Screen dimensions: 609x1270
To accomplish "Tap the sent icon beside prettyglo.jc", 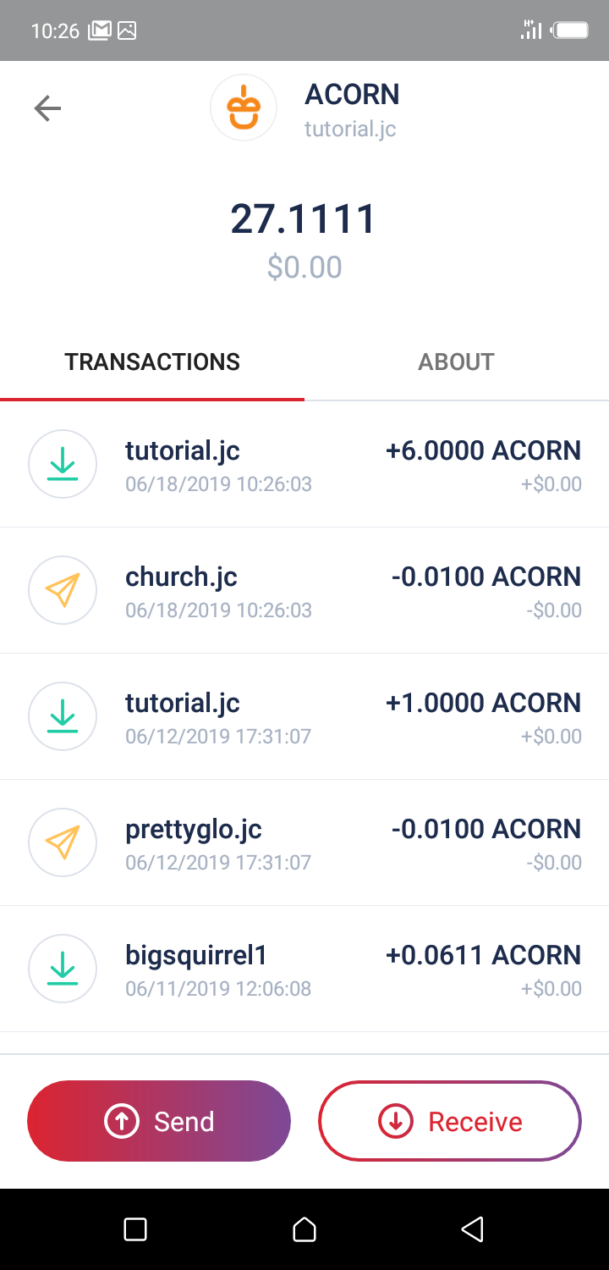I will 63,842.
